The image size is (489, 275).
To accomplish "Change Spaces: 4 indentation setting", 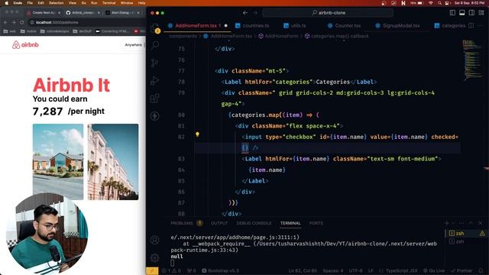I will tap(333, 270).
